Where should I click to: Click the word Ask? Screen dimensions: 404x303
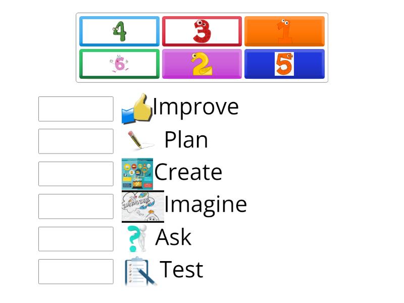pos(174,237)
